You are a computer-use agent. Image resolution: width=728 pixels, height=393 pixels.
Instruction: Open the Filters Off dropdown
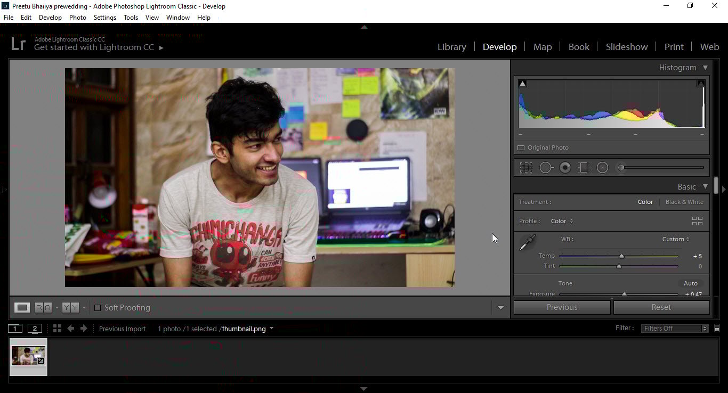pyautogui.click(x=675, y=329)
